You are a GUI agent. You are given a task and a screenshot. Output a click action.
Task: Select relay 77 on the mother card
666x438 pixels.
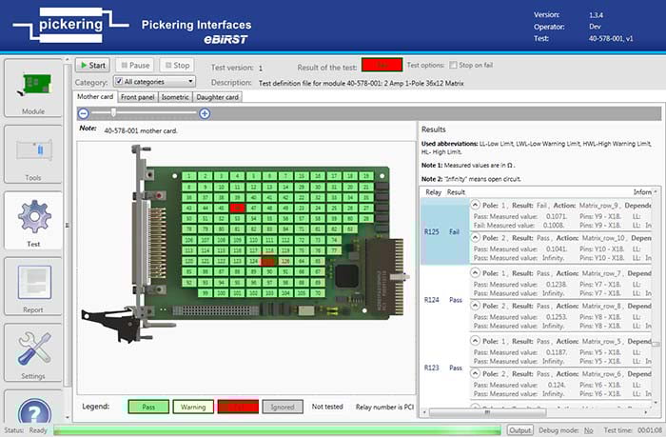(334, 250)
